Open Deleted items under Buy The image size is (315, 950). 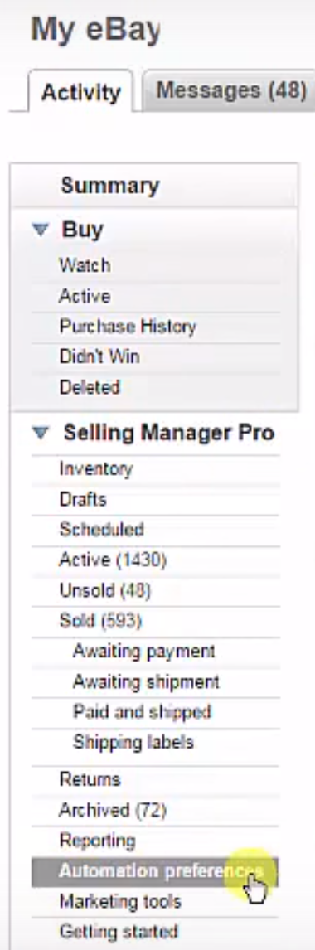[89, 387]
